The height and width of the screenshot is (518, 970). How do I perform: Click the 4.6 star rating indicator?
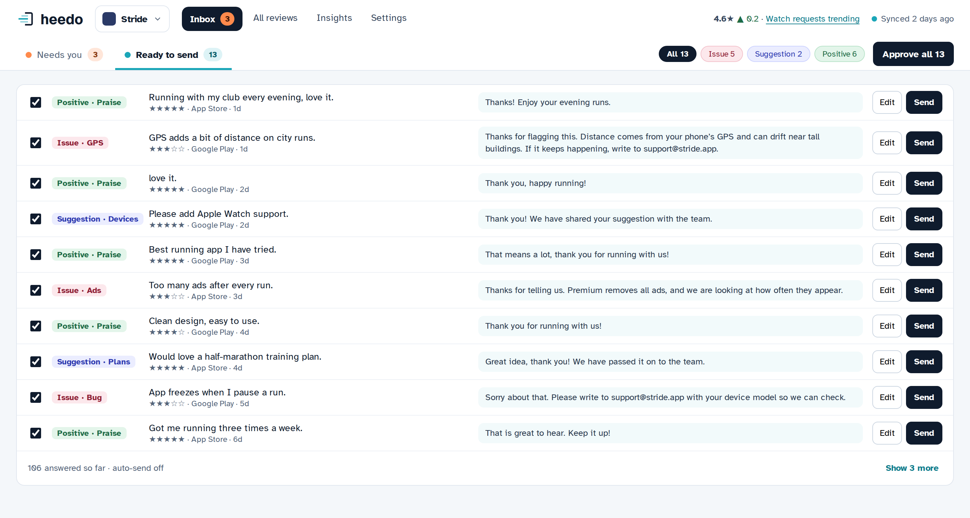723,19
